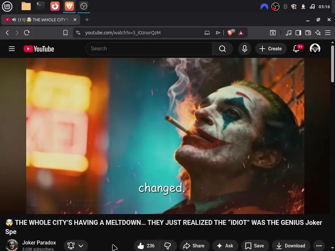Click the video player to pause

pos(165,136)
